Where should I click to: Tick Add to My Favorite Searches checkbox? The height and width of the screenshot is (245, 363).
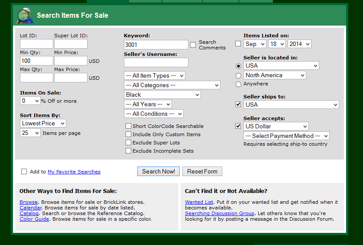(24, 172)
